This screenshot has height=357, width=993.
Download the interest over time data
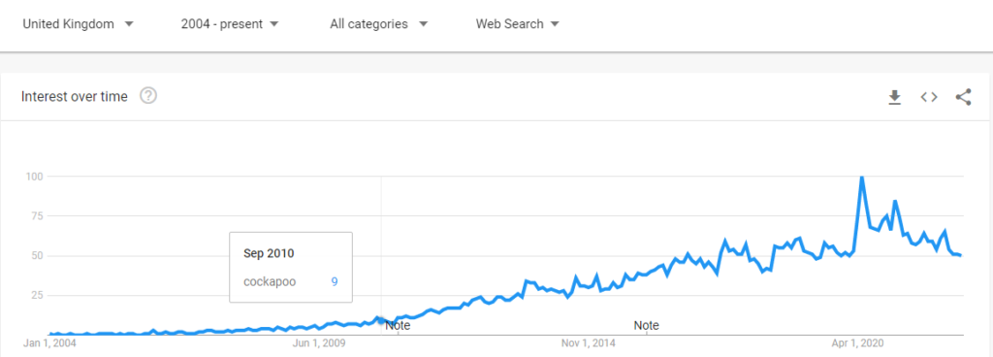tap(894, 97)
